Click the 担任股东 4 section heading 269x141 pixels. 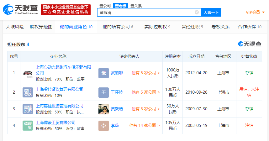(x=18, y=44)
